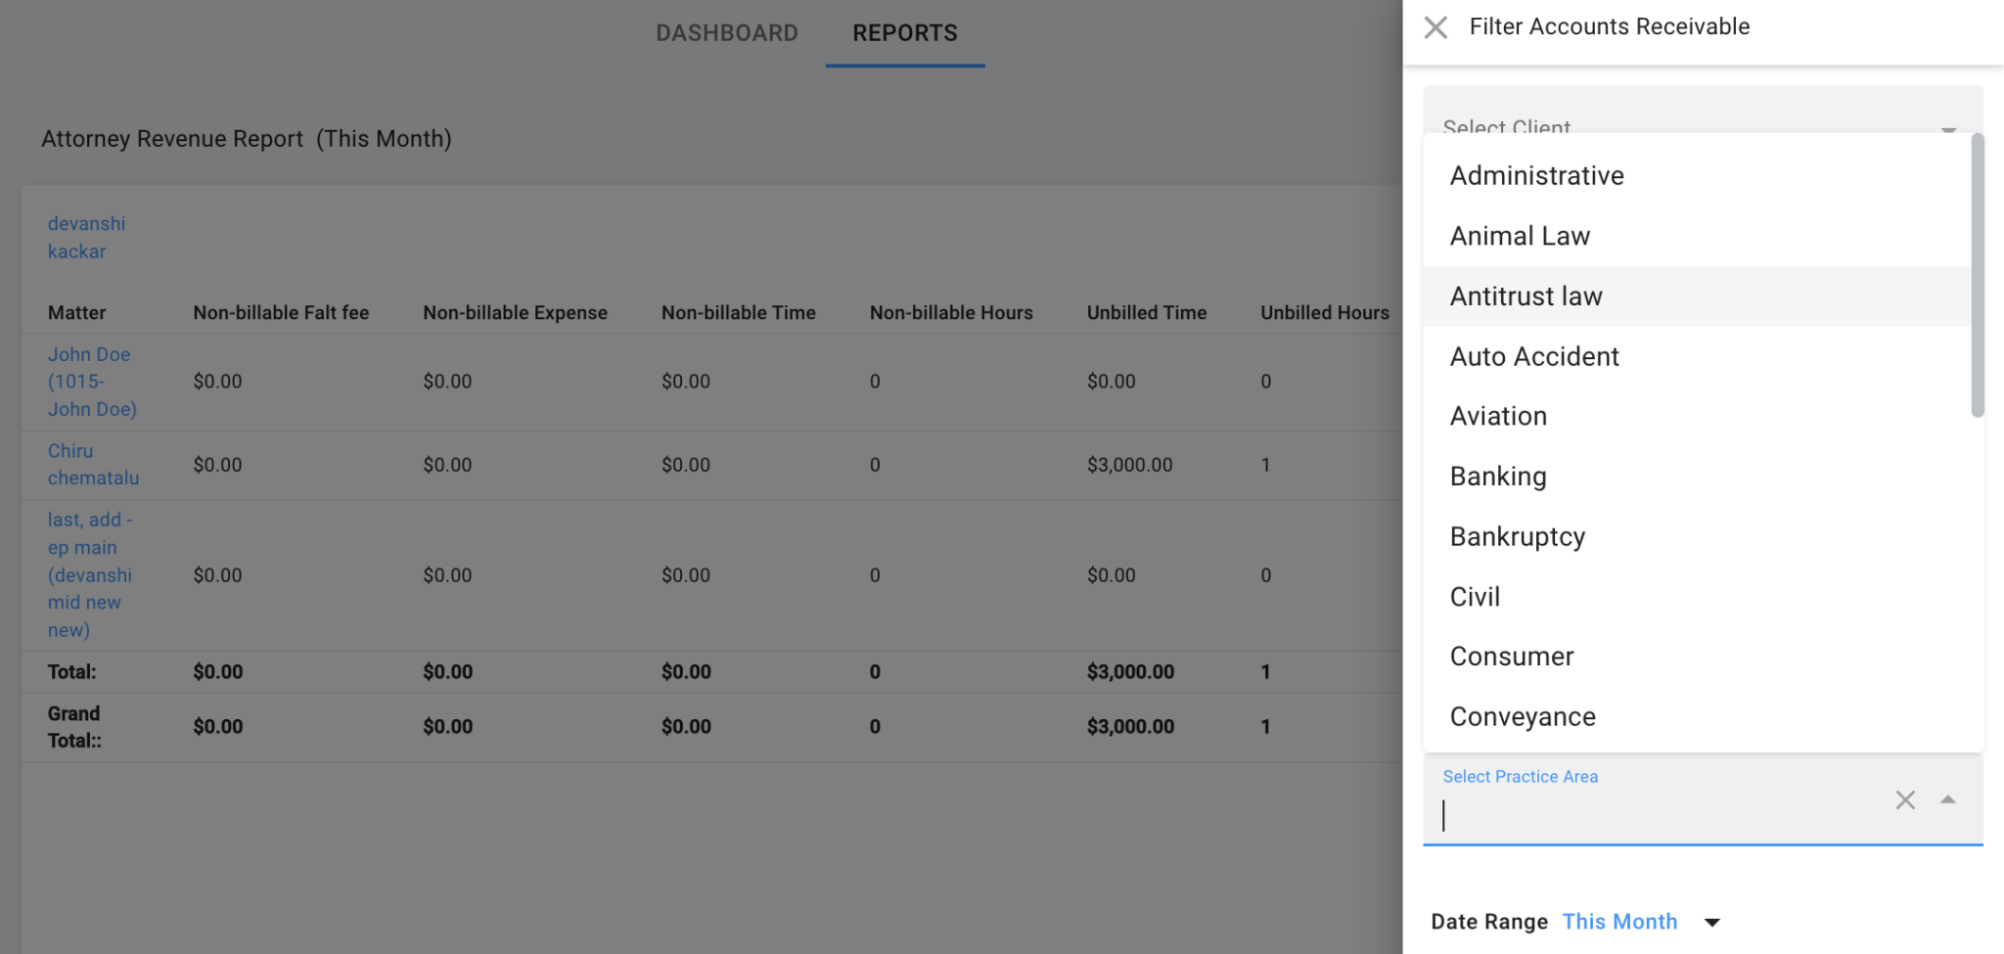Select Banking practice area
Screen dimensions: 2004x954
click(x=1498, y=477)
